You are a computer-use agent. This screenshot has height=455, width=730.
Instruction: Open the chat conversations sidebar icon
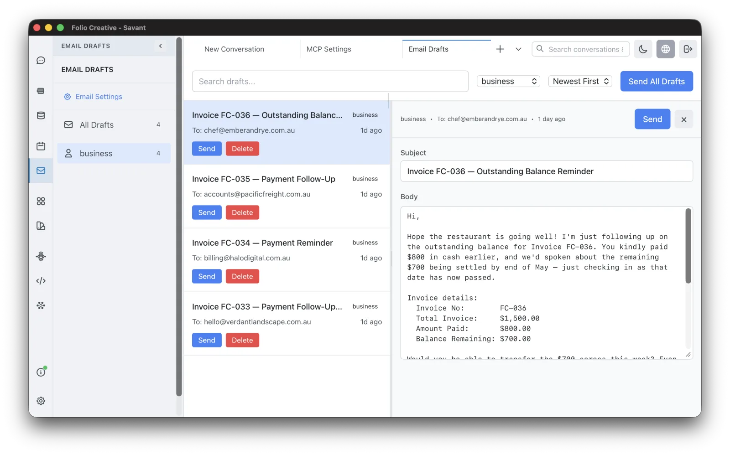click(x=41, y=61)
